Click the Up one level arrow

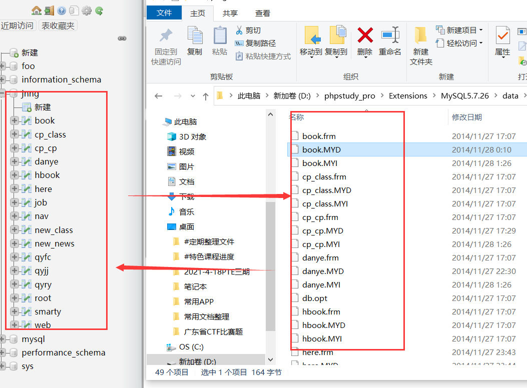tap(206, 96)
